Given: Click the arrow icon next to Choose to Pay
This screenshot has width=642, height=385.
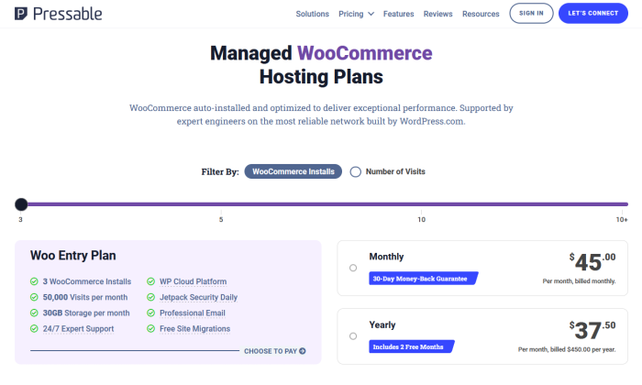Looking at the screenshot, I should pos(302,351).
